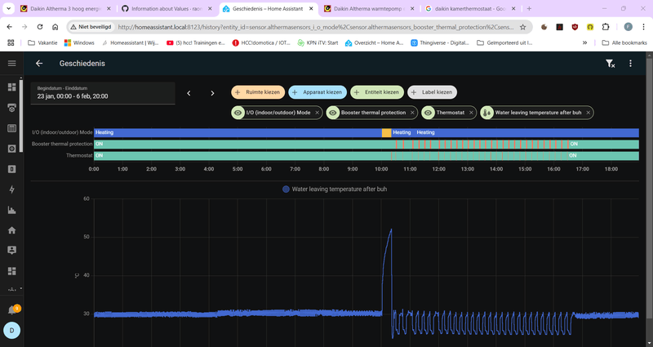Open the Thingiverse - Digital... bookmark

pyautogui.click(x=440, y=42)
